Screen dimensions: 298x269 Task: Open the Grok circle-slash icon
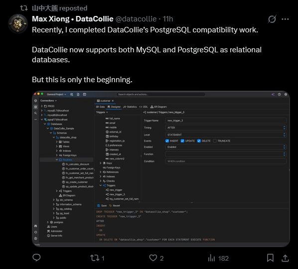click(x=272, y=19)
